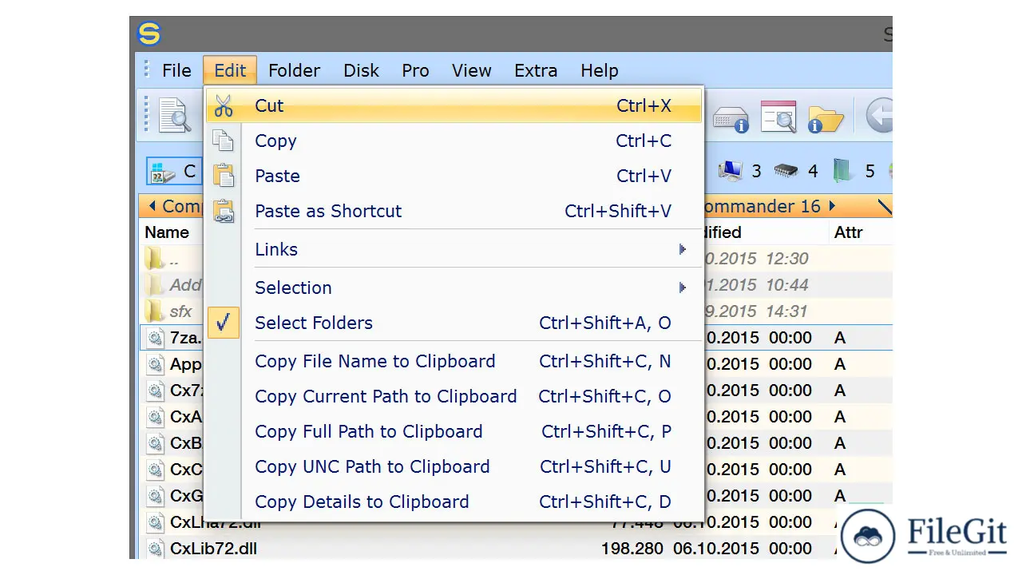Select the network computers icon 3
The height and width of the screenshot is (575, 1022).
point(739,171)
